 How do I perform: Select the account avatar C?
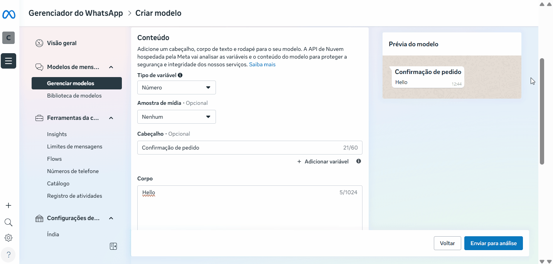8,38
